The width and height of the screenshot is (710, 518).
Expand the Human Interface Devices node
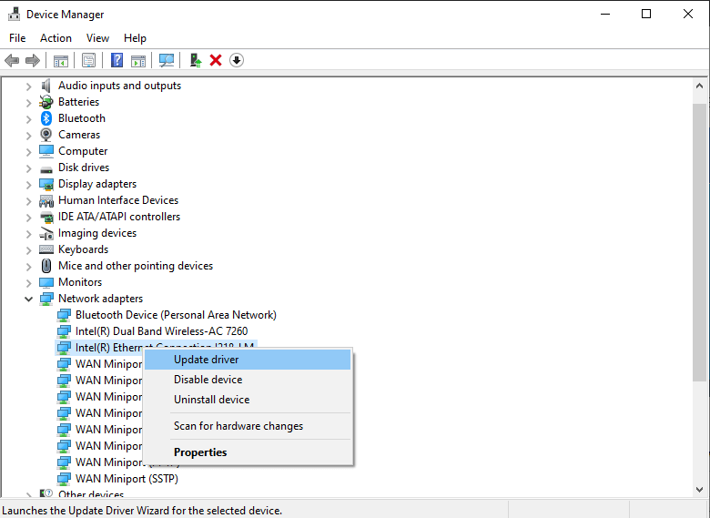(x=28, y=200)
